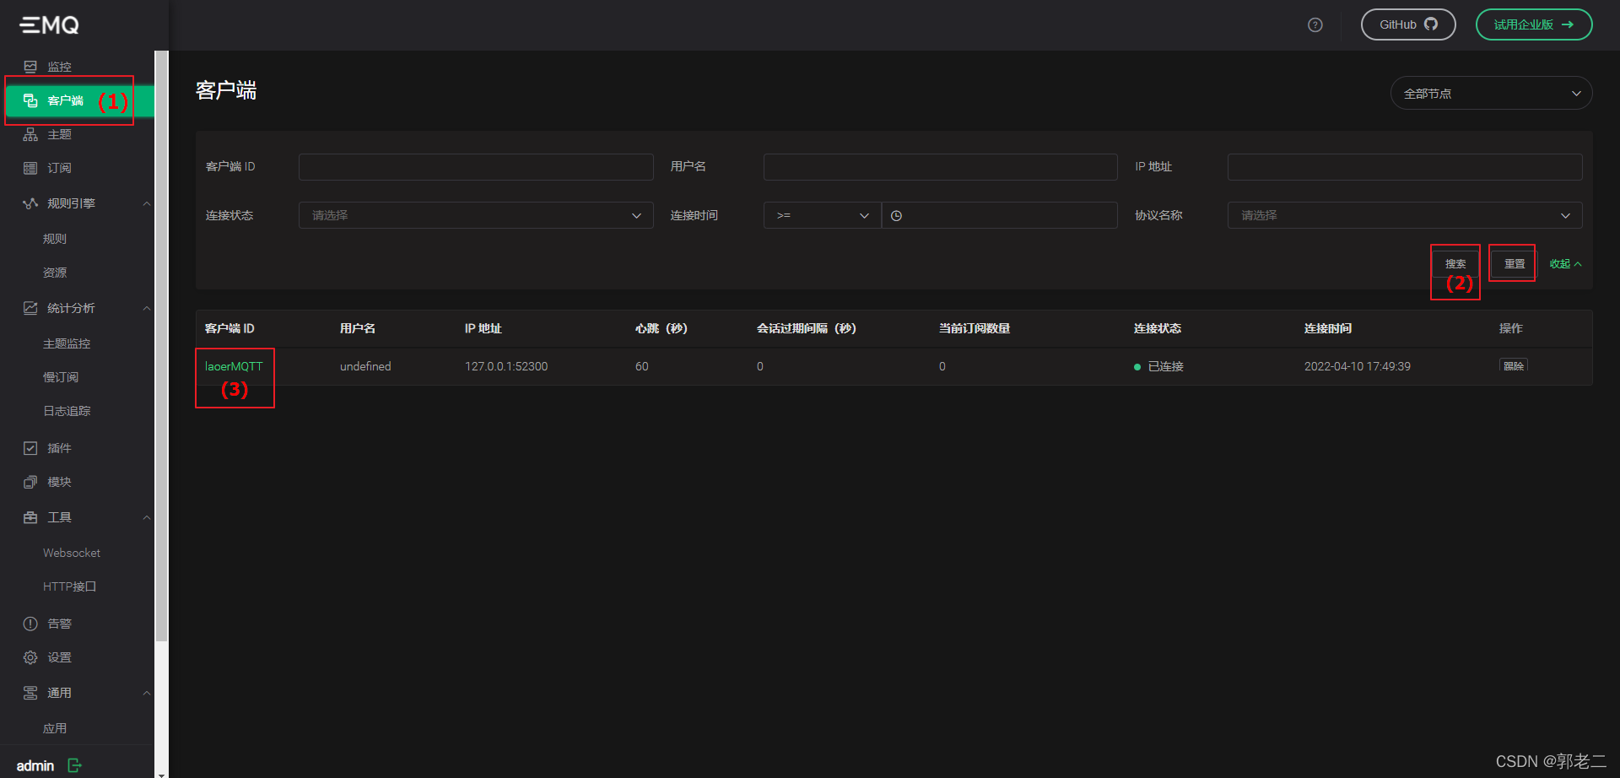Click 已连接 status cell

point(1158,366)
